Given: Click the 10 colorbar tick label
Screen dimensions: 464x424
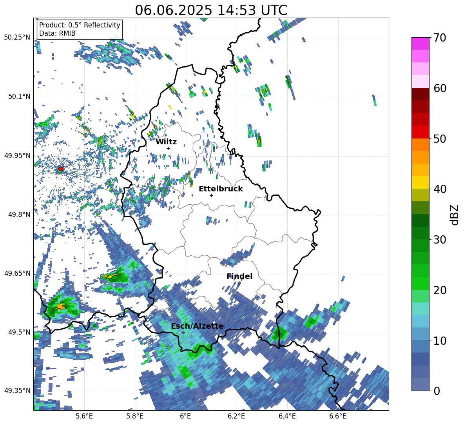Looking at the screenshot, I should coord(440,340).
